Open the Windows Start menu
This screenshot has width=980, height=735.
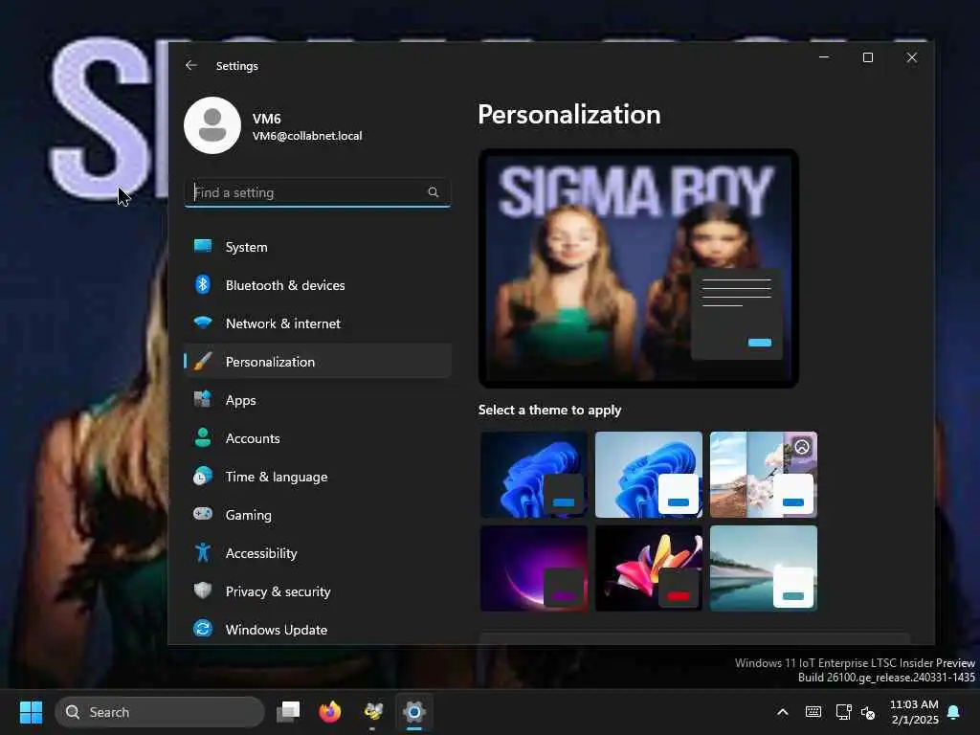pyautogui.click(x=31, y=712)
